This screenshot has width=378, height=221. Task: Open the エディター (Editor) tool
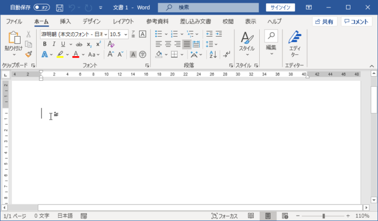pyautogui.click(x=294, y=44)
